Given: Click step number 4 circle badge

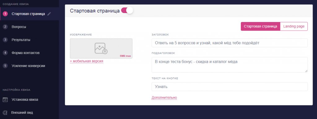Looking at the screenshot, I should 5,53.
